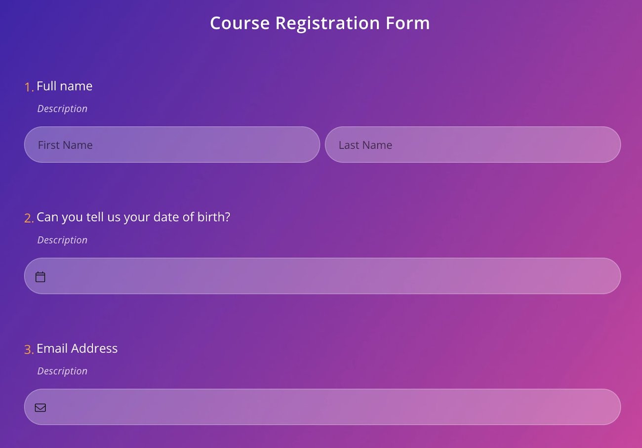The height and width of the screenshot is (448, 642).
Task: Click the Email Address question heading
Action: point(77,348)
